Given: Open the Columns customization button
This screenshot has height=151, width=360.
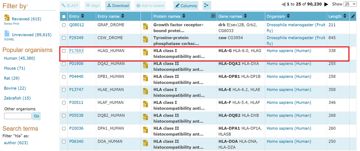Looking at the screenshot, I should [x=186, y=5].
